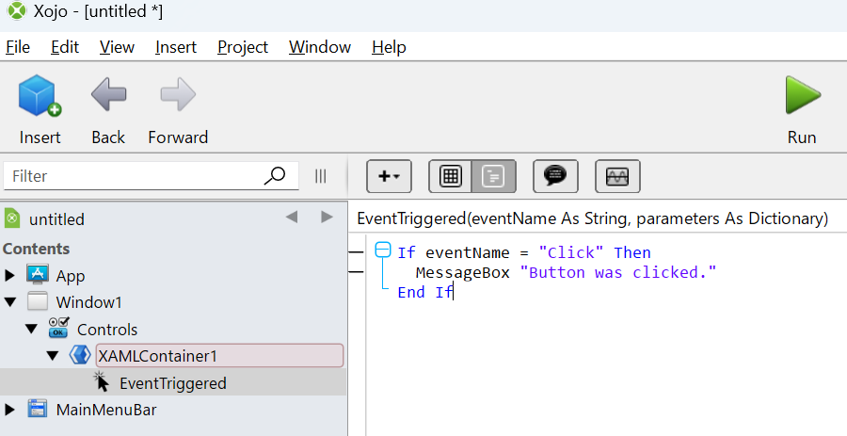
Task: Run the project with the green arrow
Action: coord(802,95)
